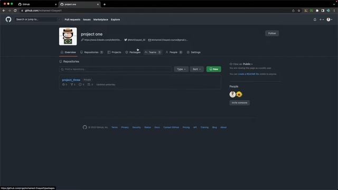Open the API footer link

[195, 128]
